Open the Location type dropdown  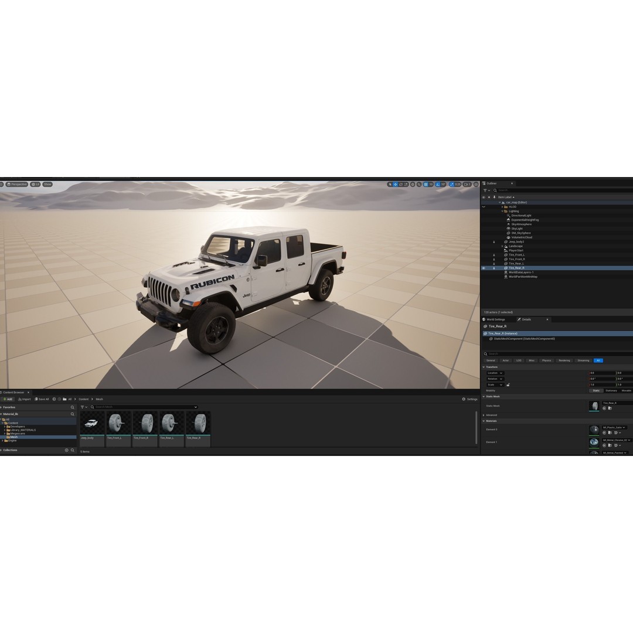pos(495,373)
